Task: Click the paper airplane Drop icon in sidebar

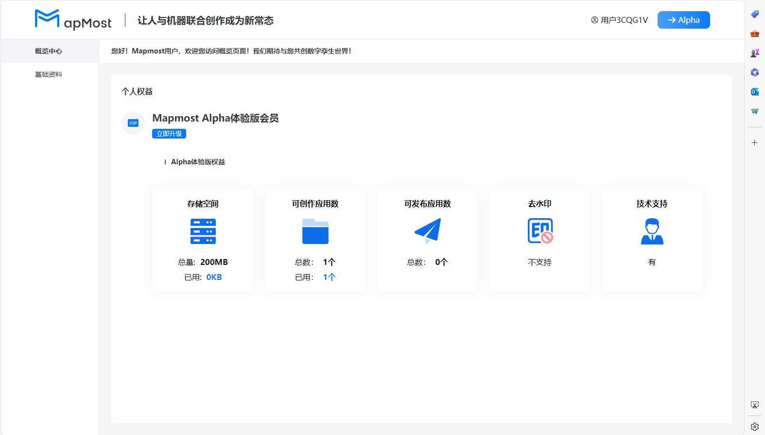Action: [x=755, y=111]
